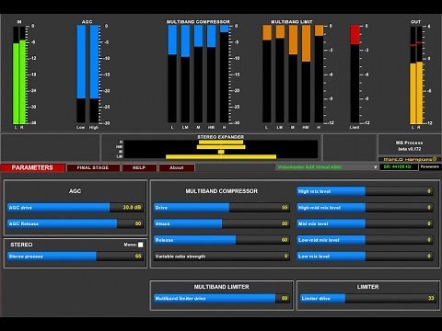Set the AGC Release slider
442x331 pixels.
(x=76, y=223)
